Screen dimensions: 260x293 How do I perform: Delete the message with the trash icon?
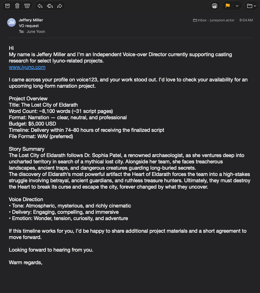click(17, 6)
